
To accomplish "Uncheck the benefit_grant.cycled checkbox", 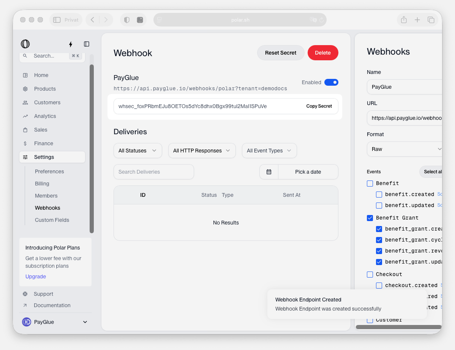I will (379, 240).
